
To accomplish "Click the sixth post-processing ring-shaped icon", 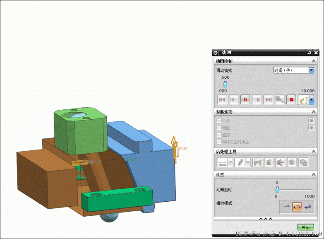I will click(x=292, y=162).
